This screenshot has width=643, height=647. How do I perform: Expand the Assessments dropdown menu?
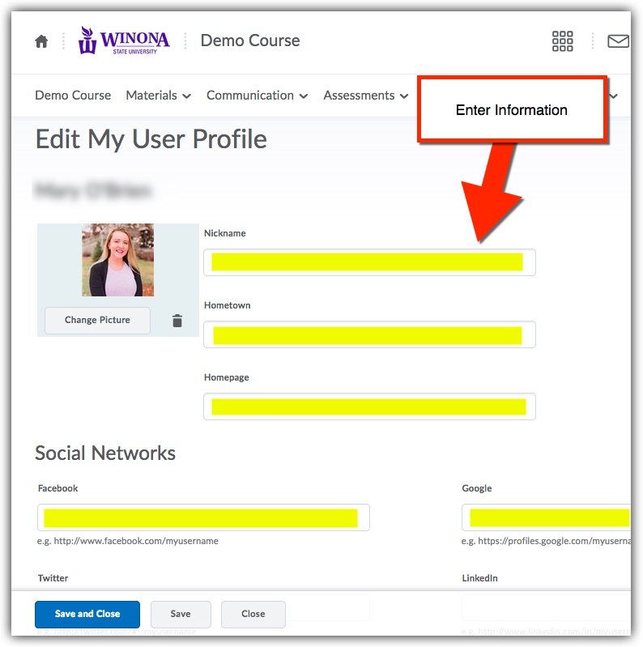(x=364, y=96)
